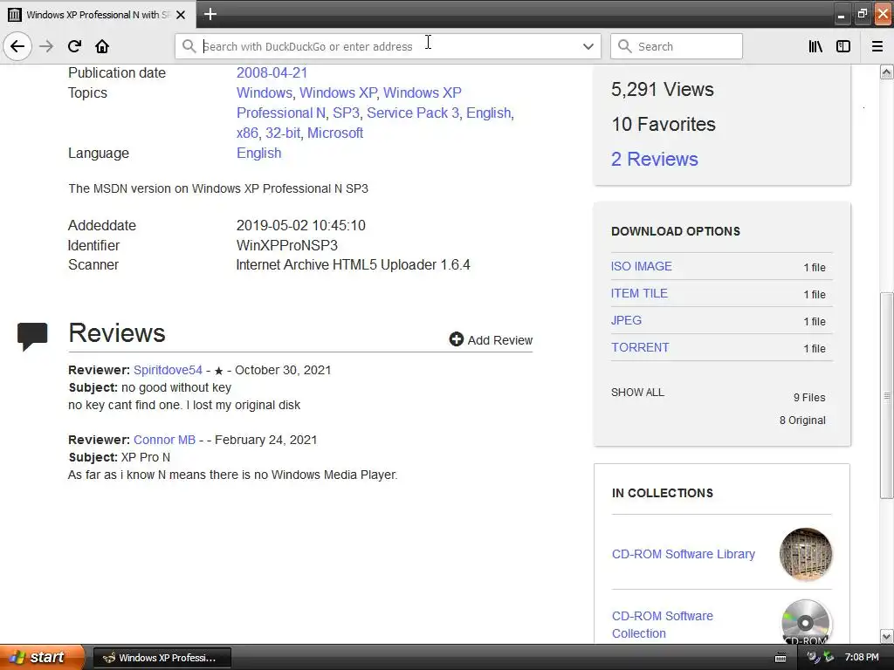Open the 2008-04-21 publication date link
Screen dimensions: 894x670
click(x=272, y=73)
